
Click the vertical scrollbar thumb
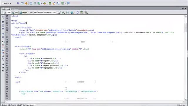[x=186, y=27]
